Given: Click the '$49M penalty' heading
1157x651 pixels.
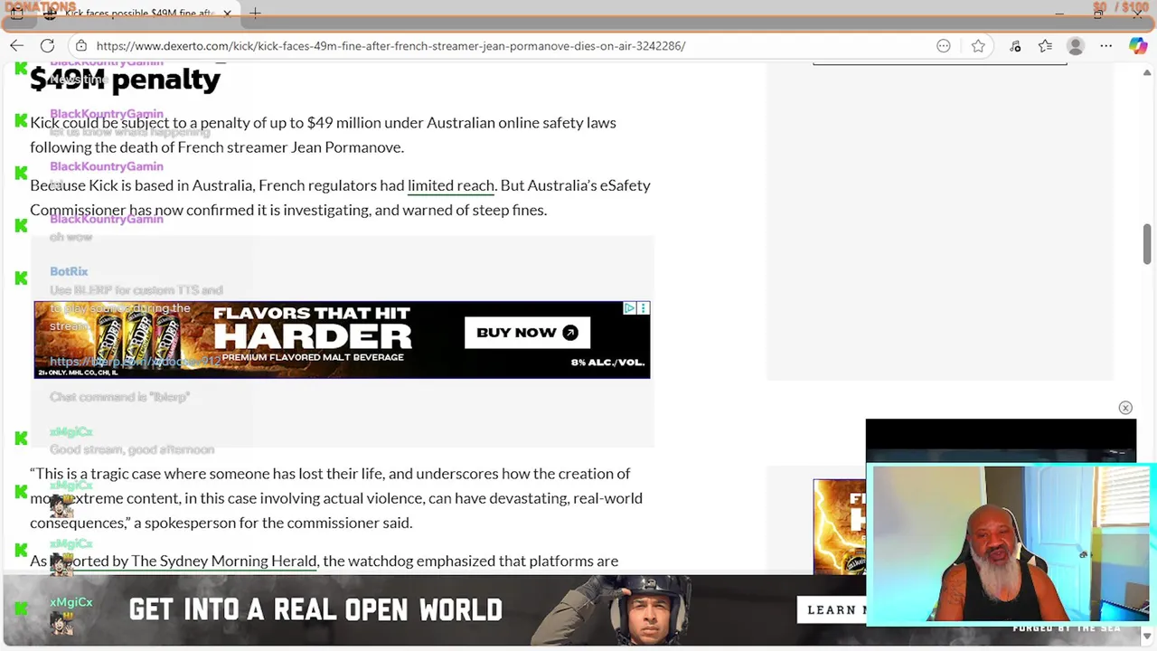Looking at the screenshot, I should click(x=125, y=80).
